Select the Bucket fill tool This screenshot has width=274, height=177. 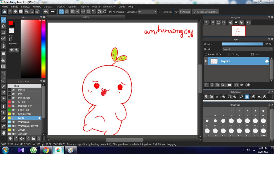3,60
